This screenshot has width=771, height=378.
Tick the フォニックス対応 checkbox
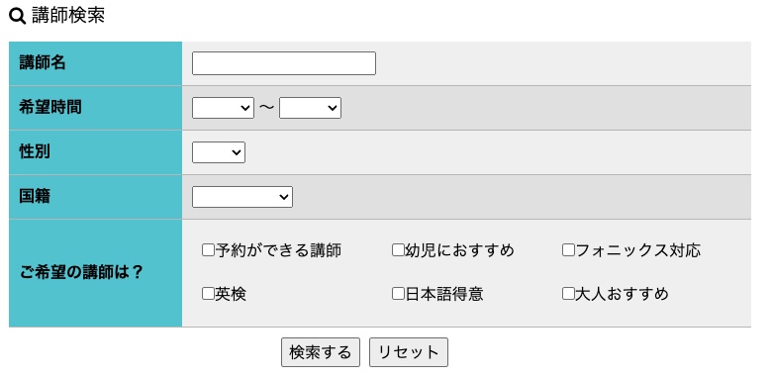[568, 250]
